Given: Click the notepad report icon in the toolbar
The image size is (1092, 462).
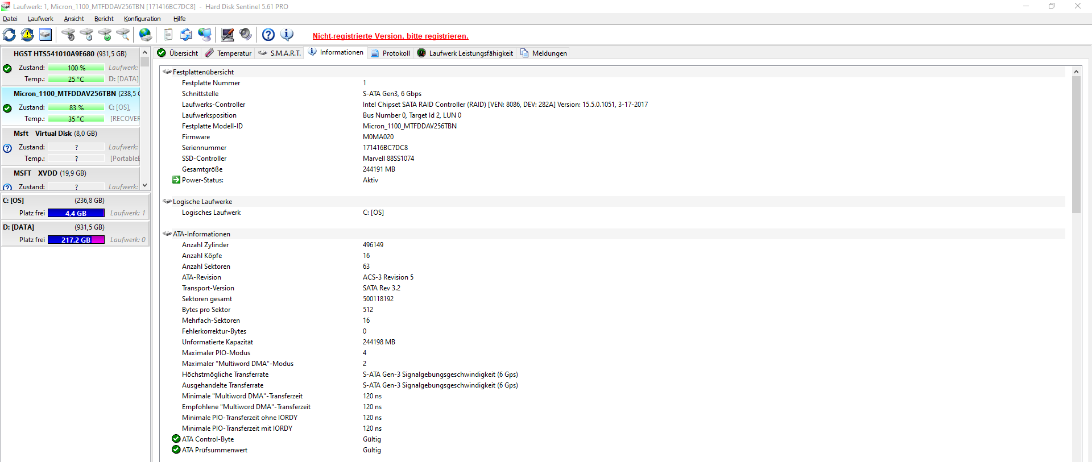Looking at the screenshot, I should tap(168, 35).
